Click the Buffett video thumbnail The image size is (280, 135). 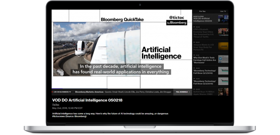coord(223,92)
